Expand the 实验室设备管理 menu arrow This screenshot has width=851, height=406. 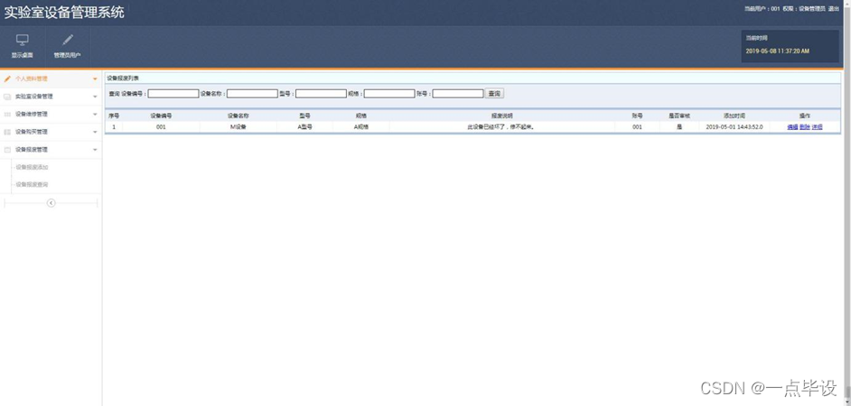[x=95, y=97]
